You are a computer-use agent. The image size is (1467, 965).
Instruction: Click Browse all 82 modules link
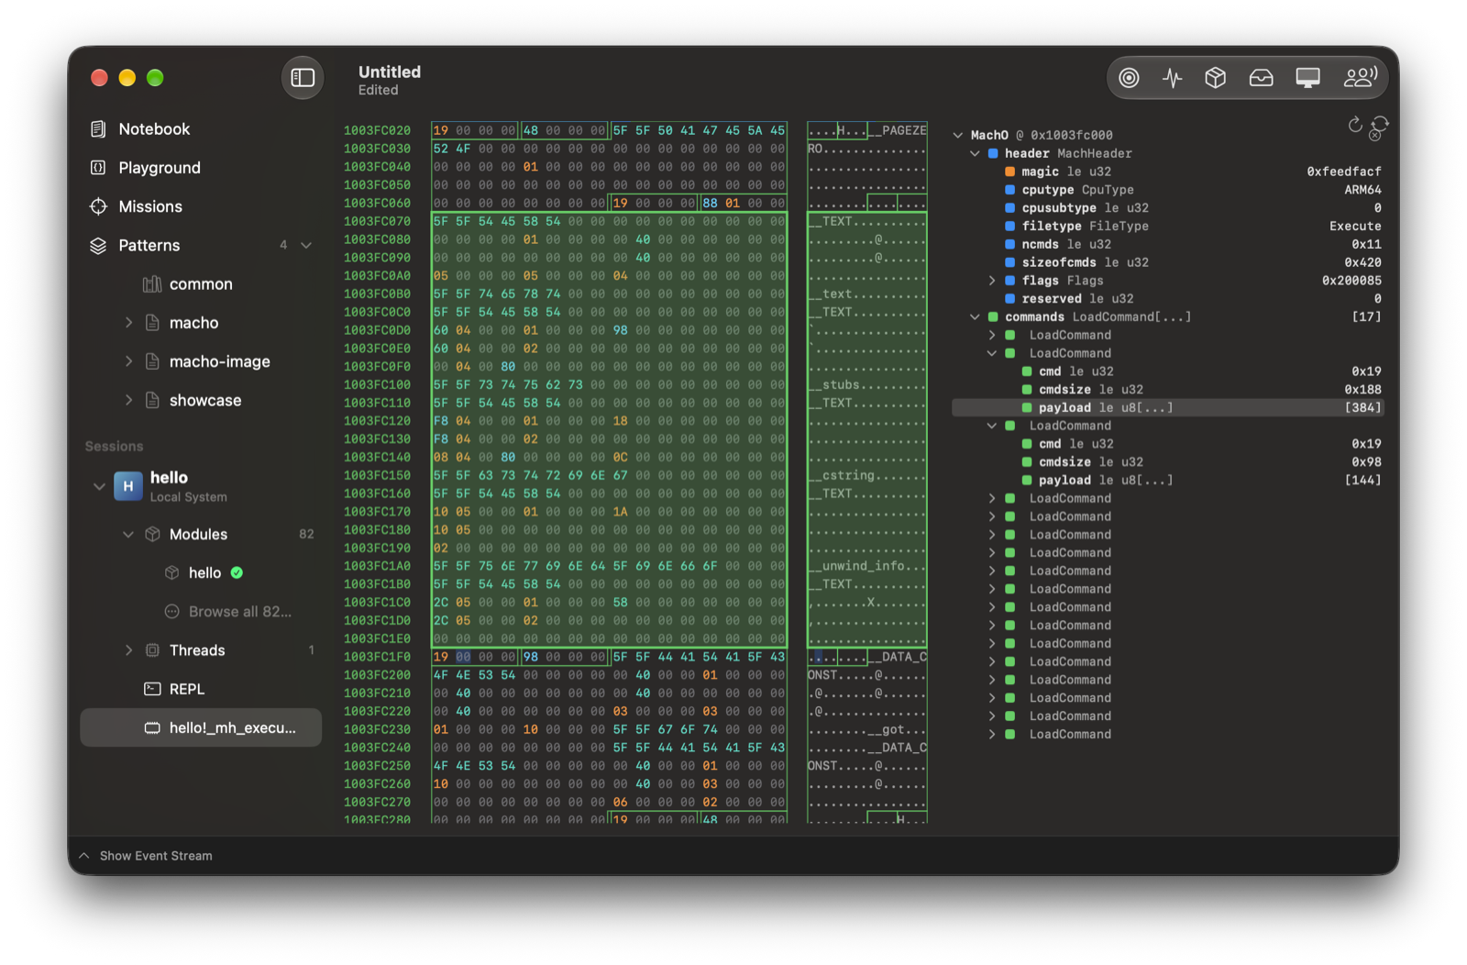[x=239, y=612]
